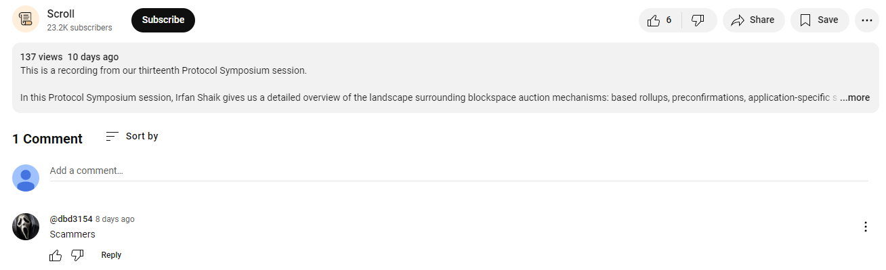Image resolution: width=886 pixels, height=270 pixels.
Task: Open @dbd3154 ghost mask profile picture
Action: 26,227
